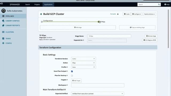171x96 pixels.
Task: Uncheck Save Plan Output checkbox
Action: pyautogui.click(x=72, y=71)
